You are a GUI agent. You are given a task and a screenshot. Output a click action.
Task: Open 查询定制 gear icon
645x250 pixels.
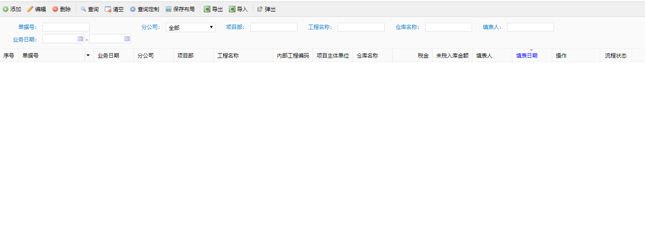133,9
